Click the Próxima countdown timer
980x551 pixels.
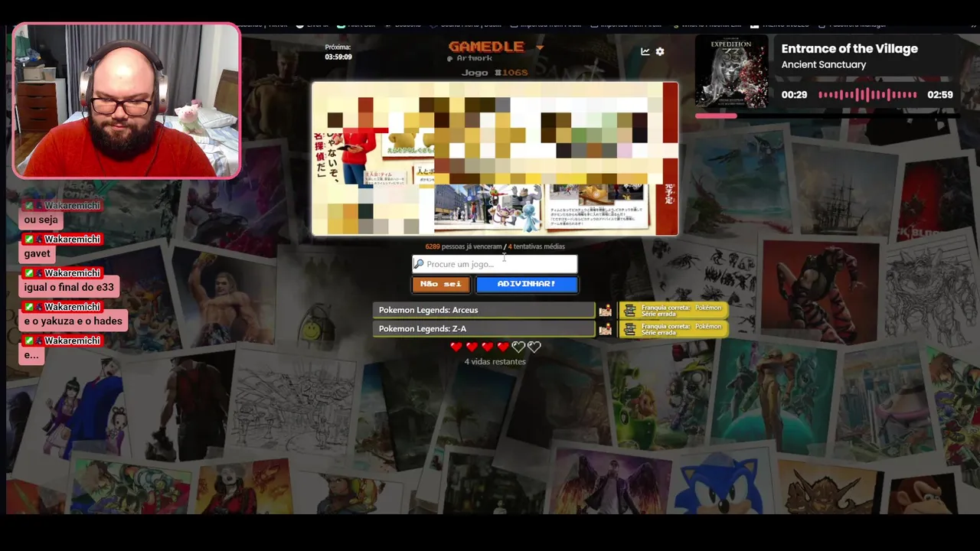tap(338, 52)
